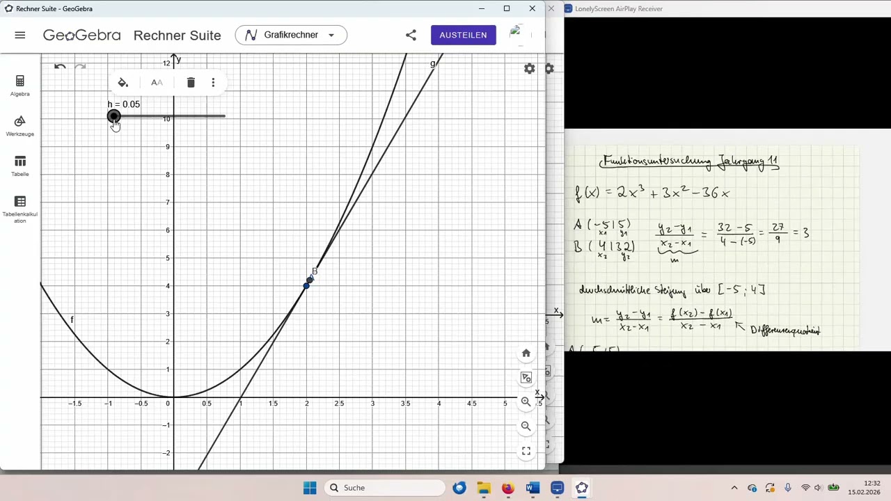The image size is (891, 501).
Task: Enter fullscreen mode in GeoGebra
Action: coord(526,451)
